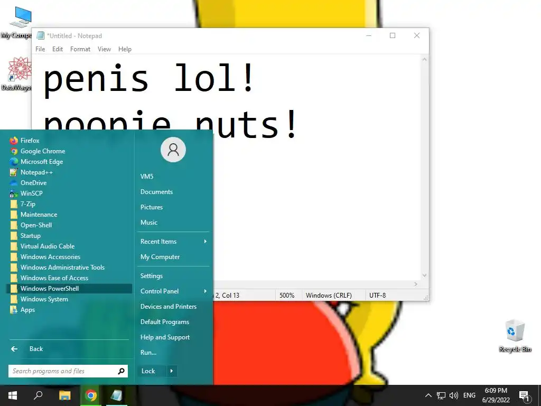This screenshot has width=541, height=406.
Task: Open the Maintenance folder
Action: [x=69, y=215]
